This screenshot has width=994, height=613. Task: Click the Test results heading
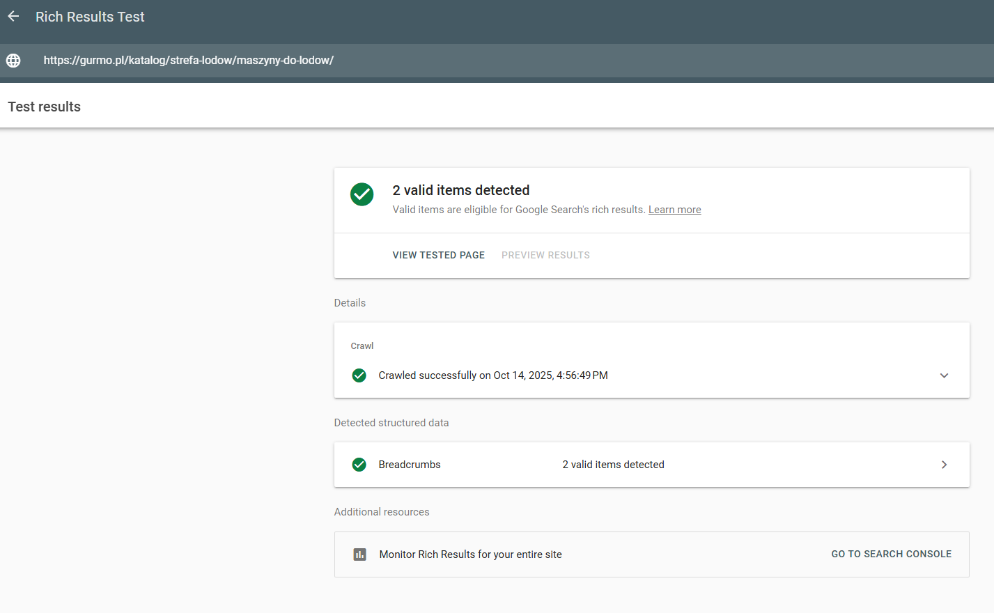(x=45, y=107)
